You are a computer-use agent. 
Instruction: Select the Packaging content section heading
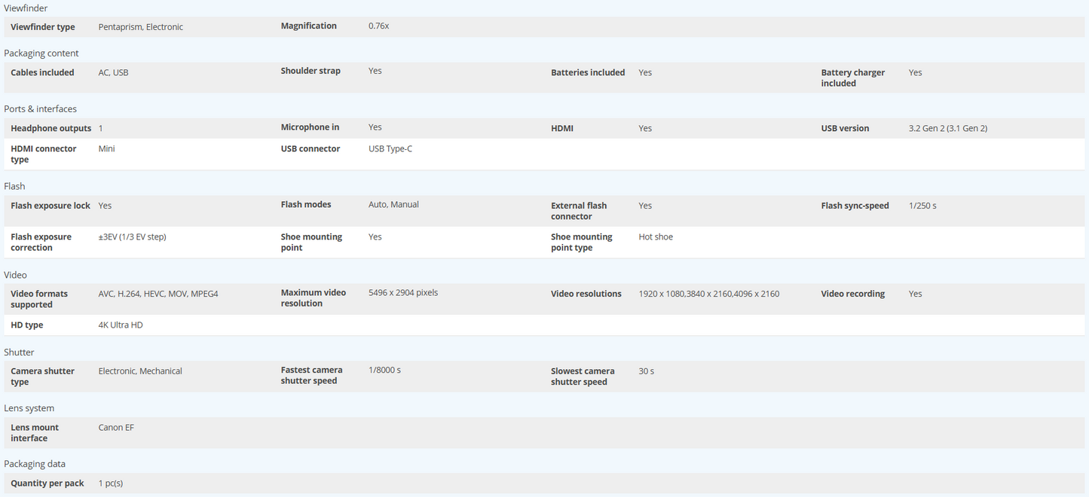(x=41, y=53)
